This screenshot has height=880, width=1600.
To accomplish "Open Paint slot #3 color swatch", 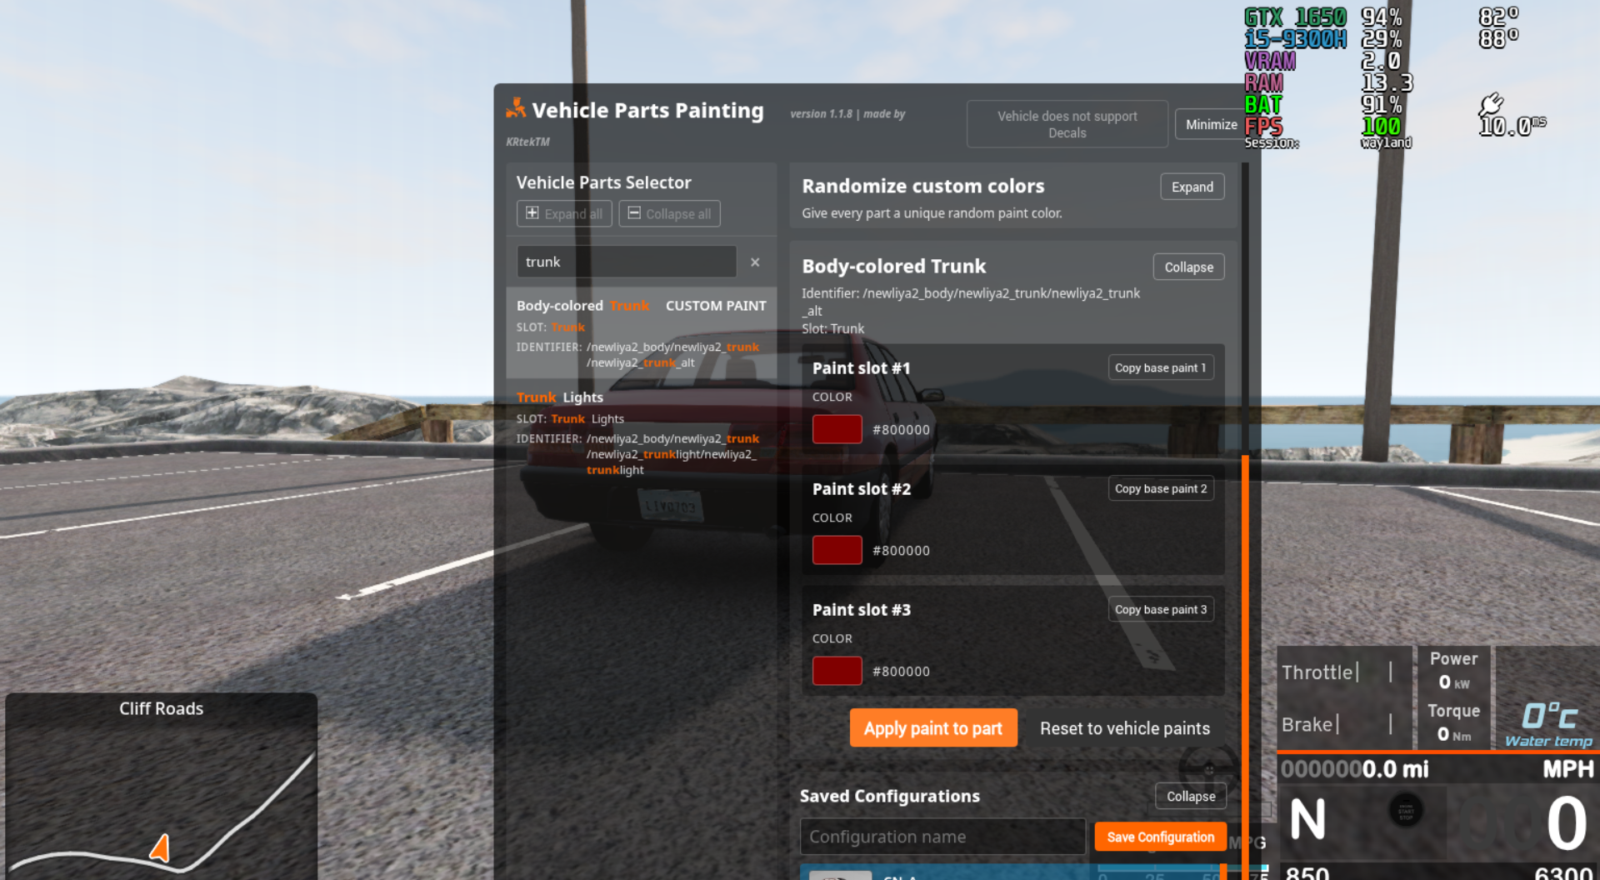I will 837,671.
